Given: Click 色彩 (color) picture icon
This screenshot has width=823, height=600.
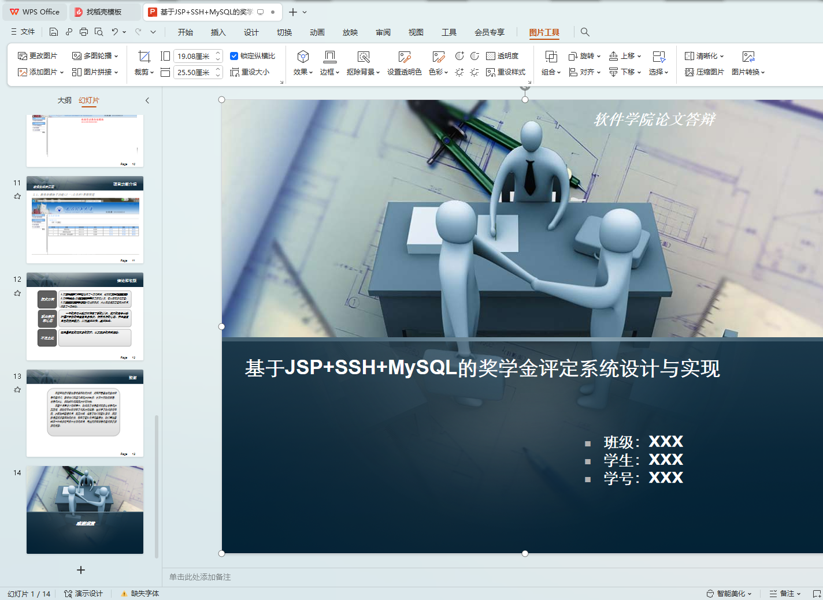Looking at the screenshot, I should pos(439,56).
